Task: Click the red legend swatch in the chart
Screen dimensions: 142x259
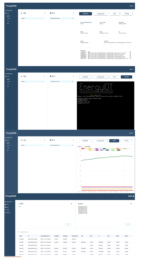Action: [x=83, y=149]
